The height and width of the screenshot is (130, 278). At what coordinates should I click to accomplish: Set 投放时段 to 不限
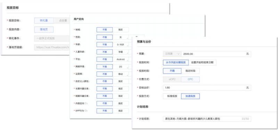pos(172,71)
